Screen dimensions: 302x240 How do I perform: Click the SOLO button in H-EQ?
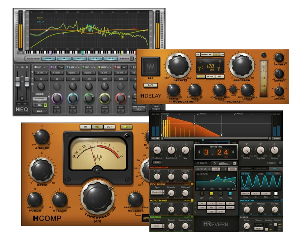coord(40,111)
